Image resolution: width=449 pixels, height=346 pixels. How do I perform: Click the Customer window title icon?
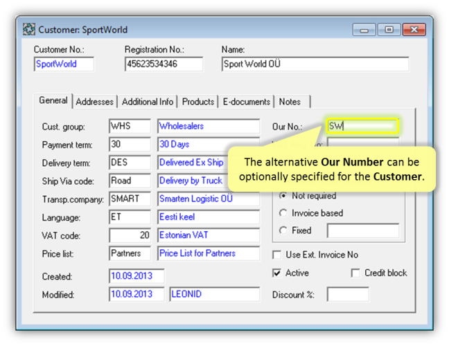pyautogui.click(x=29, y=30)
